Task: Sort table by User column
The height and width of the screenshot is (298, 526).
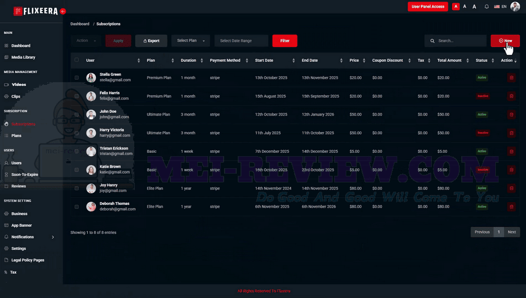Action: tap(139, 60)
